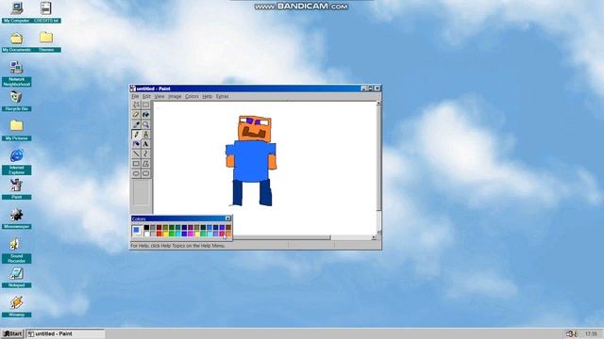Select the Rounded Rectangle tool
Screen dimensions: 604x339
pos(145,173)
